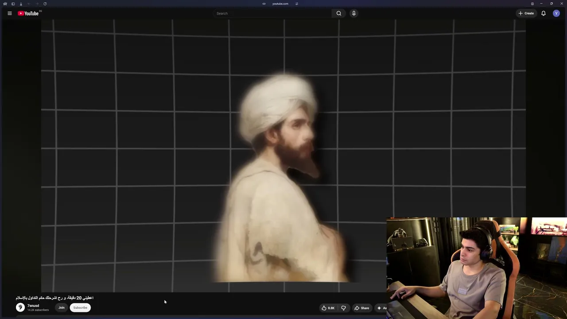567x319 pixels.
Task: Click the page info icon before youtube.com
Action: click(x=264, y=4)
